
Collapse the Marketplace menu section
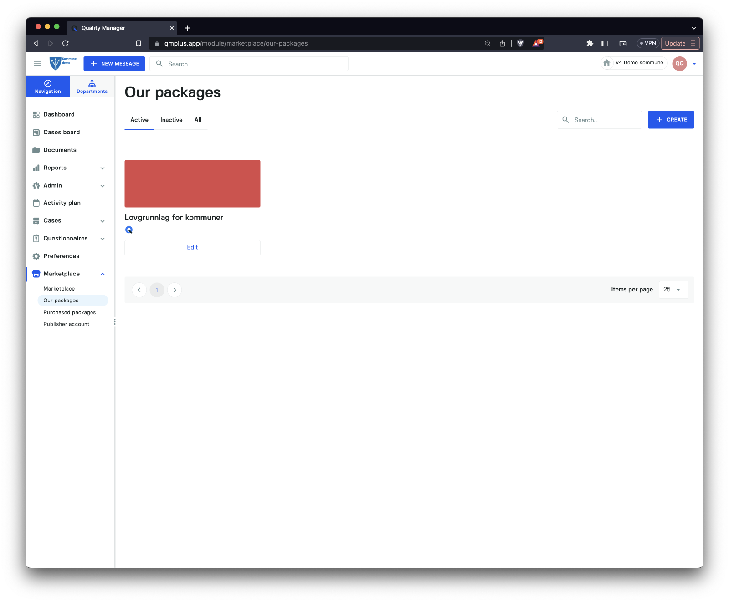103,274
